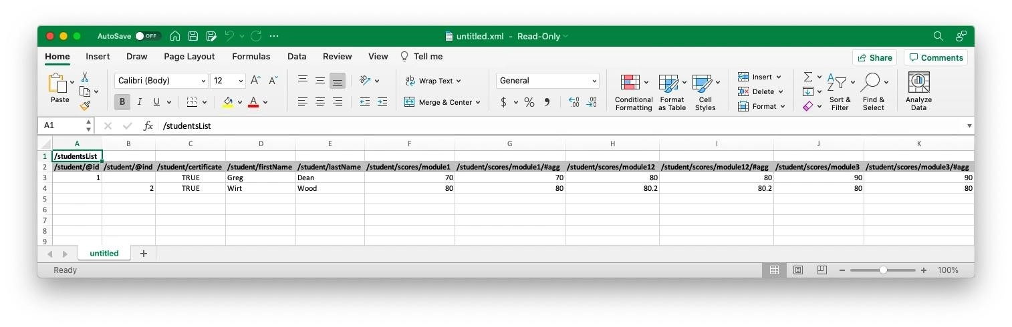The image size is (1012, 327).
Task: Add a new sheet with plus button
Action: click(x=143, y=254)
